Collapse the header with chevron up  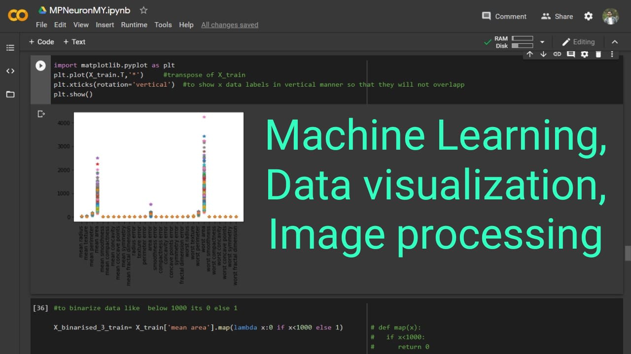615,42
